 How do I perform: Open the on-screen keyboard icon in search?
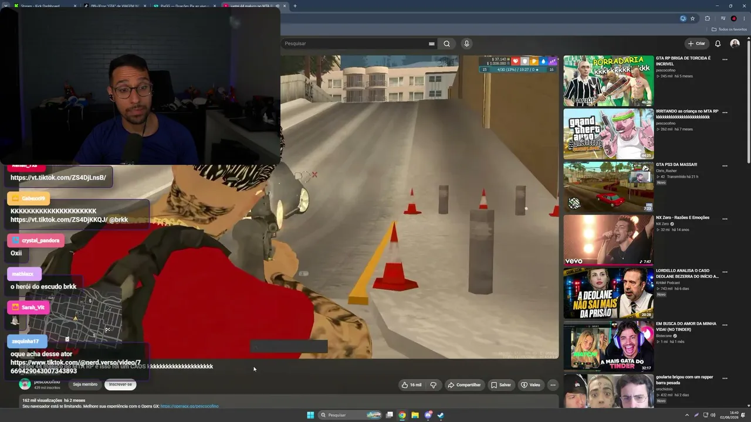pos(431,43)
